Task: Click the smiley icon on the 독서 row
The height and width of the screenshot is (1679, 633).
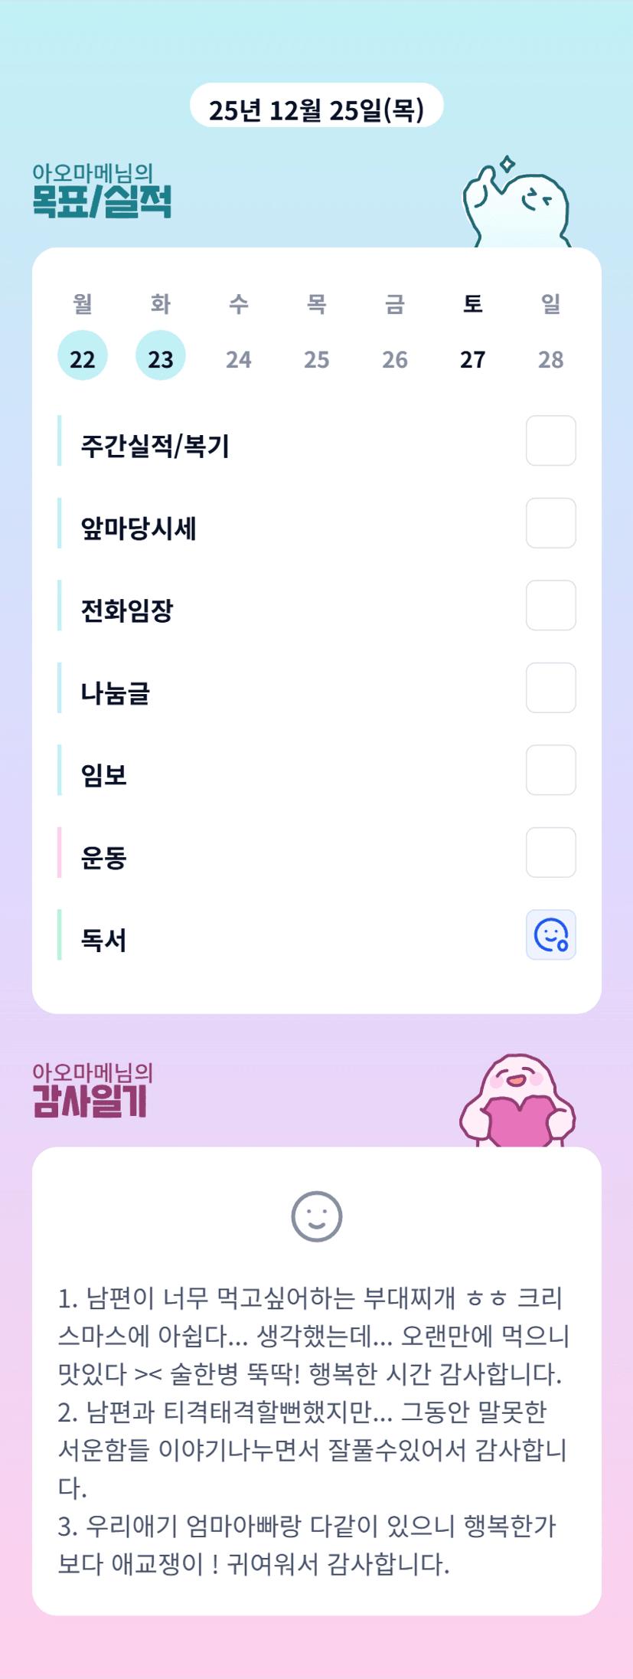Action: click(x=550, y=934)
